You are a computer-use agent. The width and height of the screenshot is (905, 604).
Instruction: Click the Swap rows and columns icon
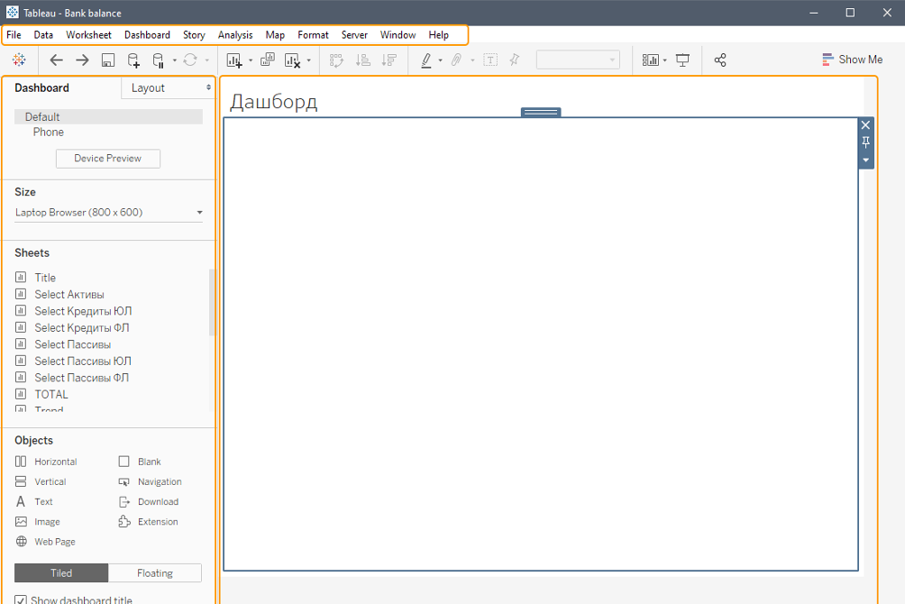pyautogui.click(x=336, y=59)
